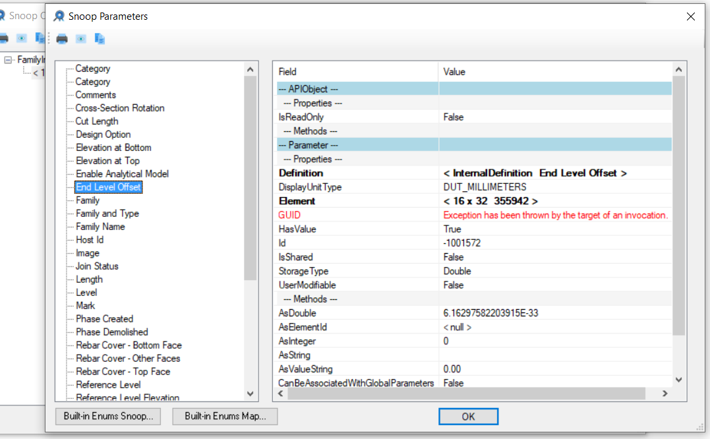The image size is (710, 439).
Task: Click the print preview icon in background Snoop window
Action: point(22,38)
